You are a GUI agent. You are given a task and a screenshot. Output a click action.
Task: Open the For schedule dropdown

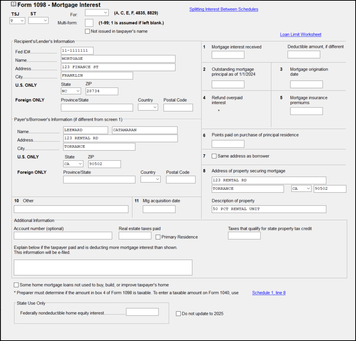click(x=97, y=13)
